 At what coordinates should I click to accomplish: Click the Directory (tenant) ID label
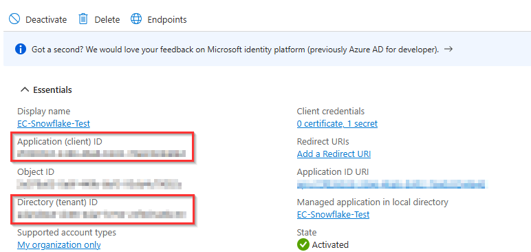click(x=57, y=202)
